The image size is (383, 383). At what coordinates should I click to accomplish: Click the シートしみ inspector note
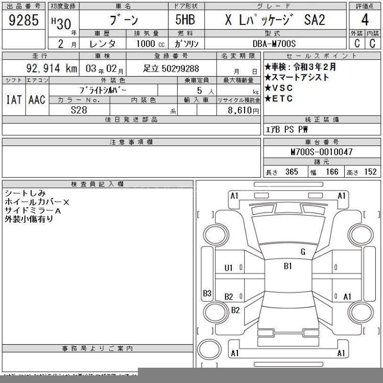tap(25, 194)
